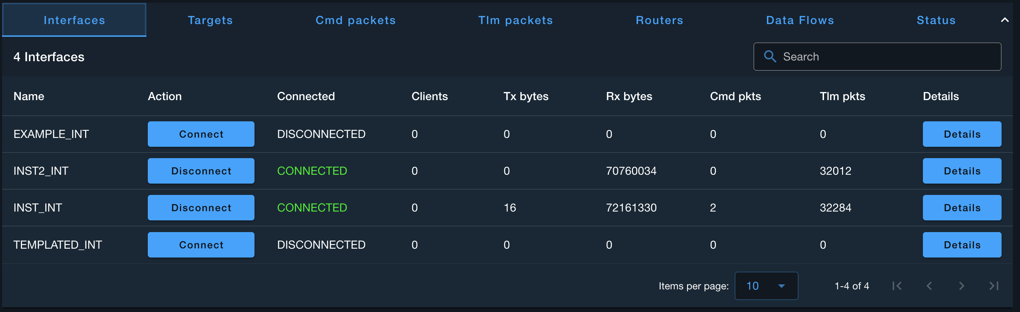The height and width of the screenshot is (312, 1020).
Task: Disconnect the INST2_INT interface
Action: (x=201, y=171)
